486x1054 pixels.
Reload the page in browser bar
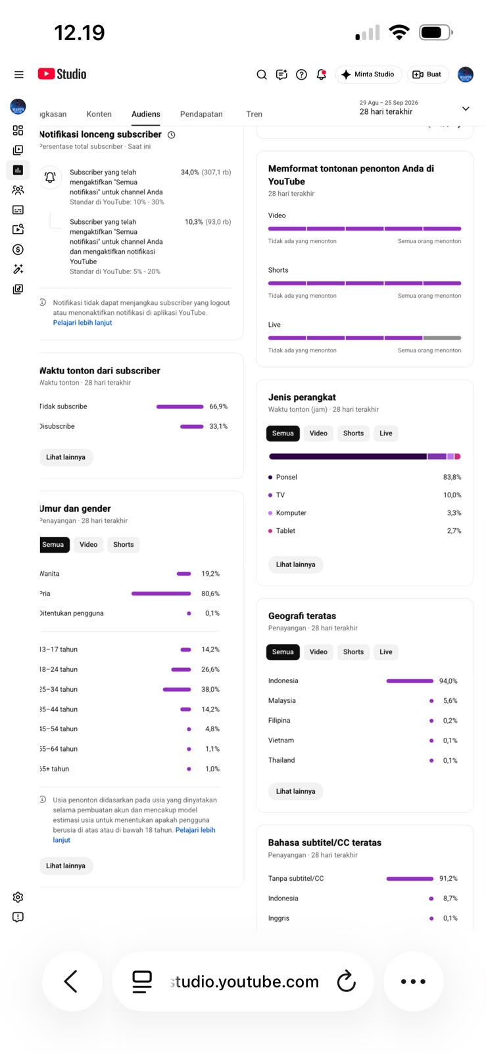tap(346, 982)
